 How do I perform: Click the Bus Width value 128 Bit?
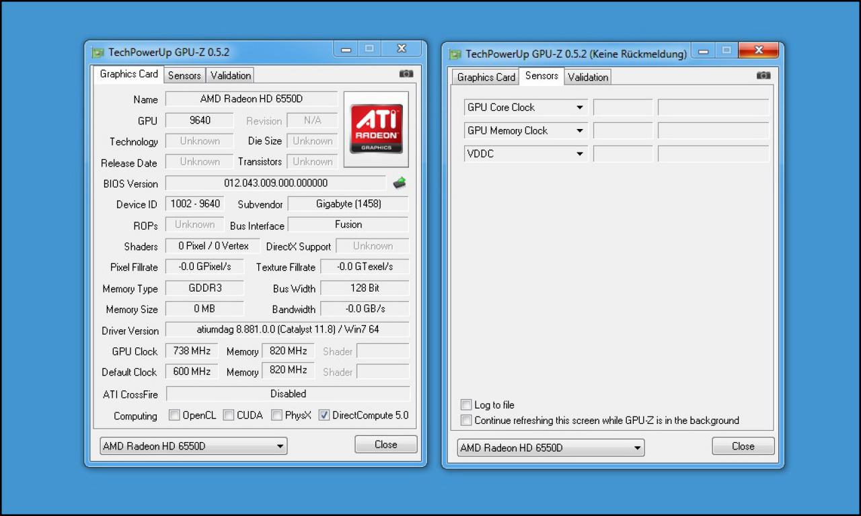[x=365, y=288]
